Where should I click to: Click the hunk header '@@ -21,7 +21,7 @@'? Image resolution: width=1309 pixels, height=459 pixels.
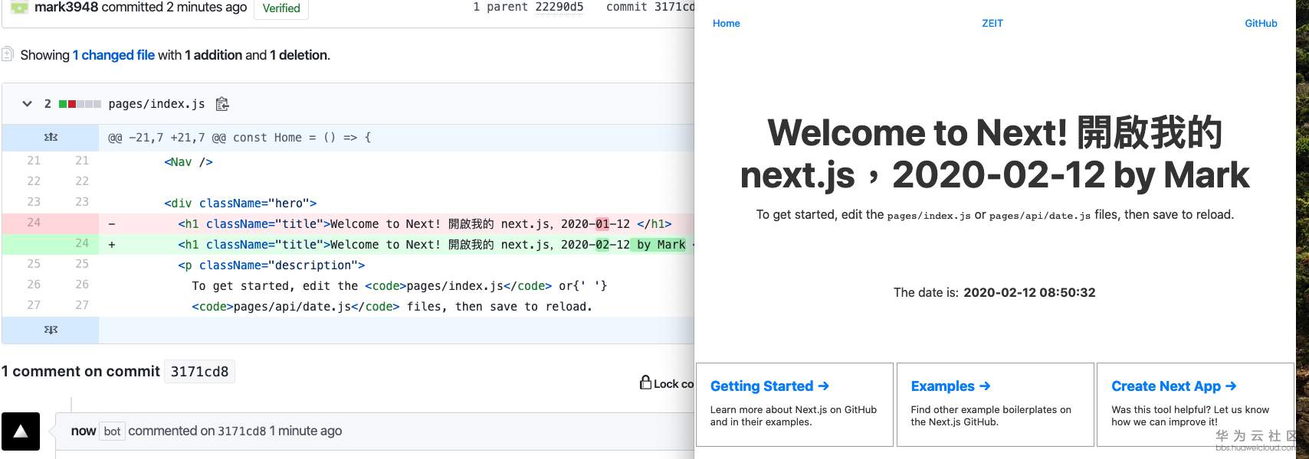(239, 138)
